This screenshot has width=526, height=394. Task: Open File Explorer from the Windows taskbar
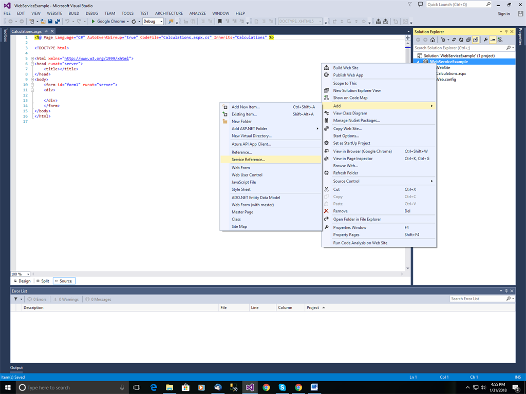click(170, 387)
